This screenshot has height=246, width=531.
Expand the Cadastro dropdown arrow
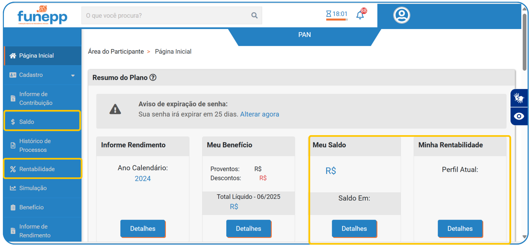tap(73, 75)
